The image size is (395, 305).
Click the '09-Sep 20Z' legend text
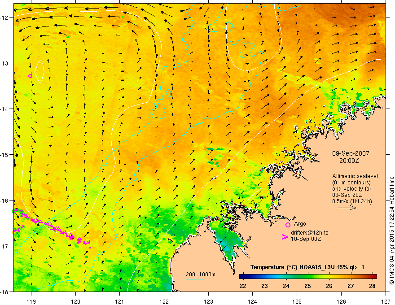pyautogui.click(x=347, y=195)
